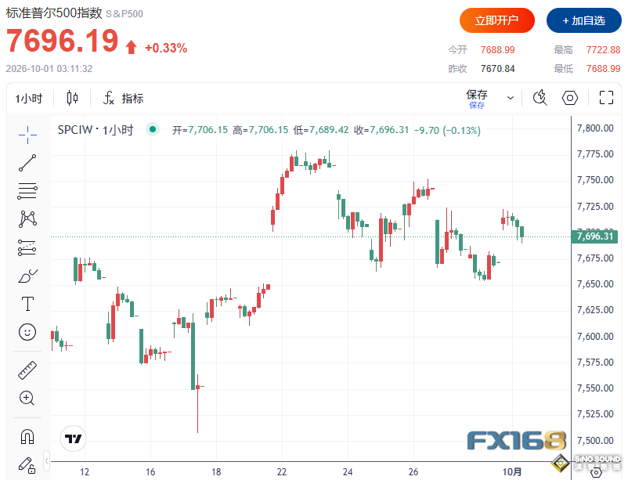Select the ruler measure tool
The image size is (628, 480).
[27, 370]
